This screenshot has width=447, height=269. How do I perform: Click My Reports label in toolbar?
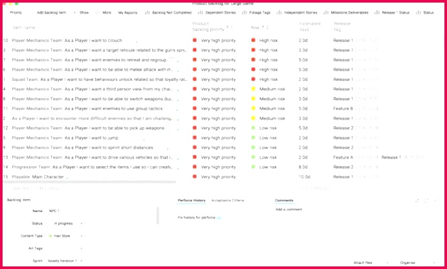[127, 12]
